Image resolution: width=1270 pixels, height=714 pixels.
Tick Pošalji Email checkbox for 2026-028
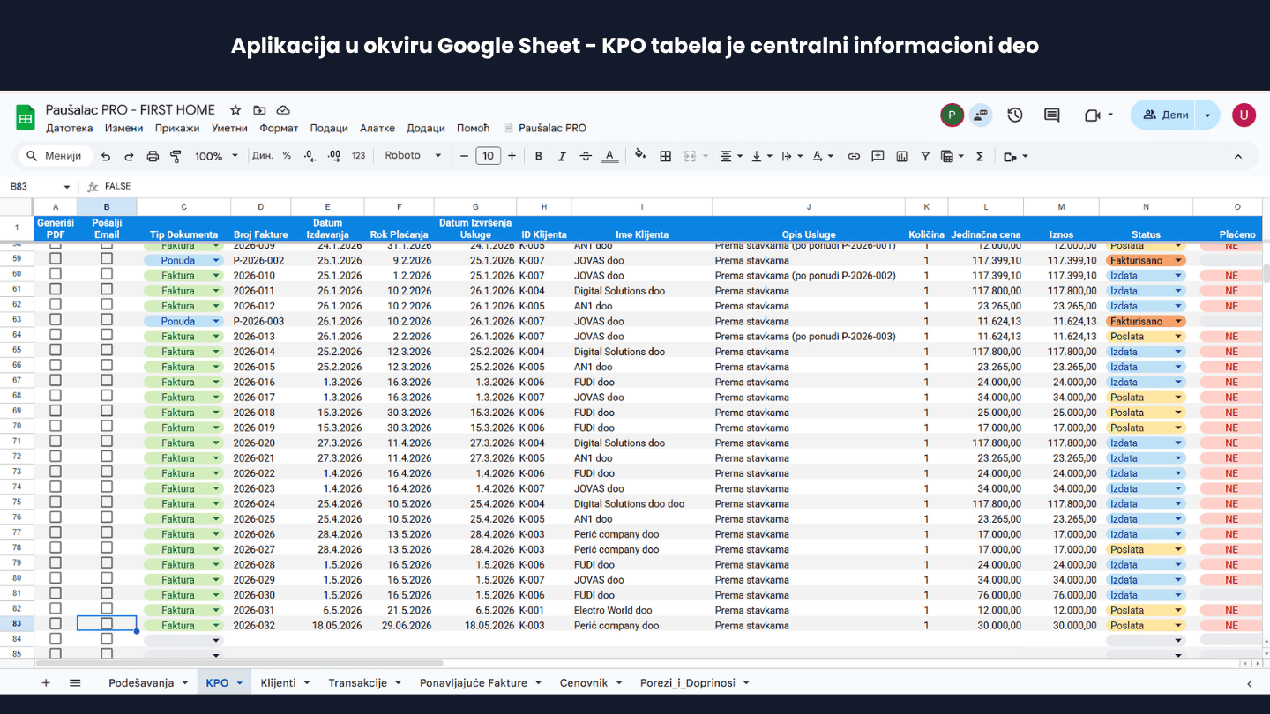tap(107, 562)
